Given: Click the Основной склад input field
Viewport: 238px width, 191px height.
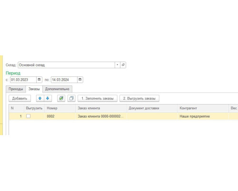Looking at the screenshot, I should point(66,65).
